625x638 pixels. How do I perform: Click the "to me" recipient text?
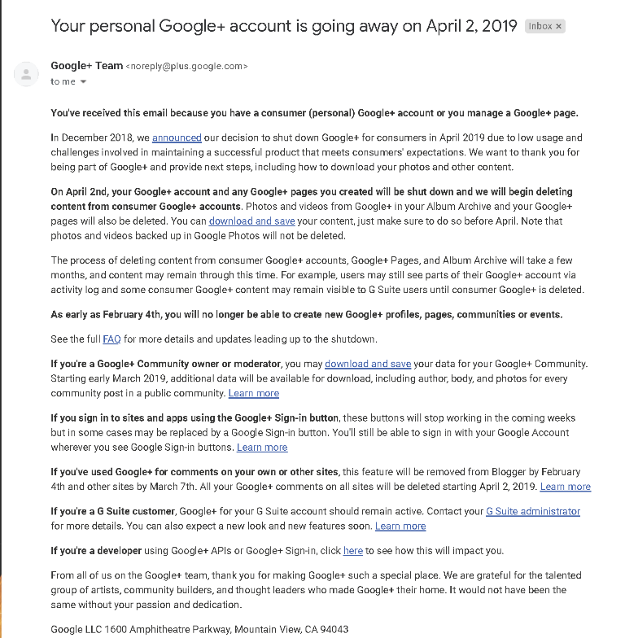63,81
